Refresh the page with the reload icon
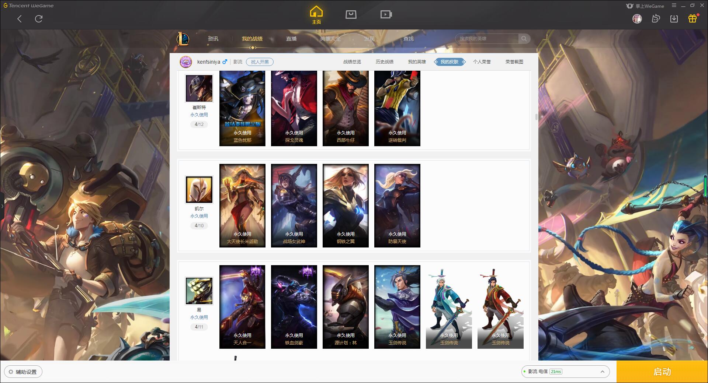The height and width of the screenshot is (383, 708). click(39, 19)
